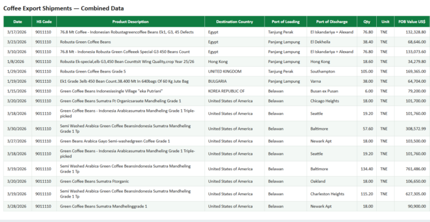Select the Qty column header
The height and width of the screenshot is (222, 430).
pos(367,21)
